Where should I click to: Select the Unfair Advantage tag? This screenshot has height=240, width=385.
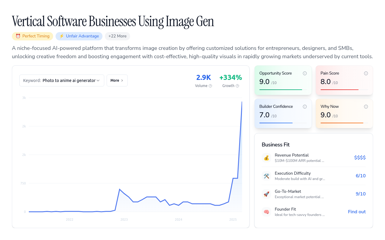(79, 36)
